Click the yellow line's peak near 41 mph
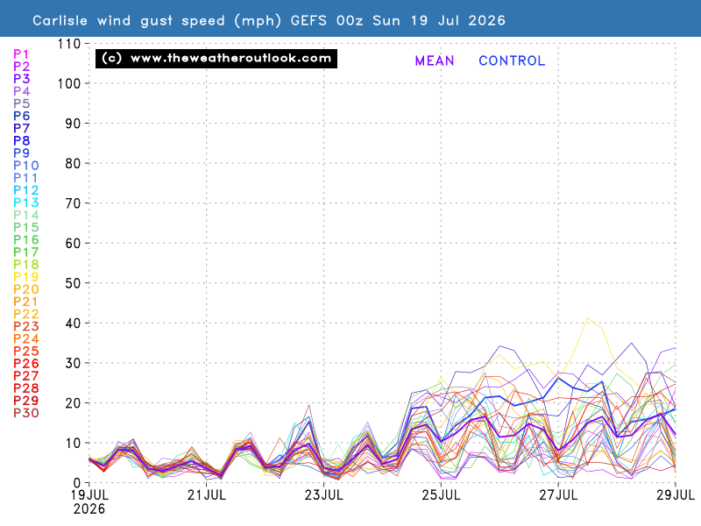Viewport: 701px width, 526px height. pyautogui.click(x=587, y=318)
